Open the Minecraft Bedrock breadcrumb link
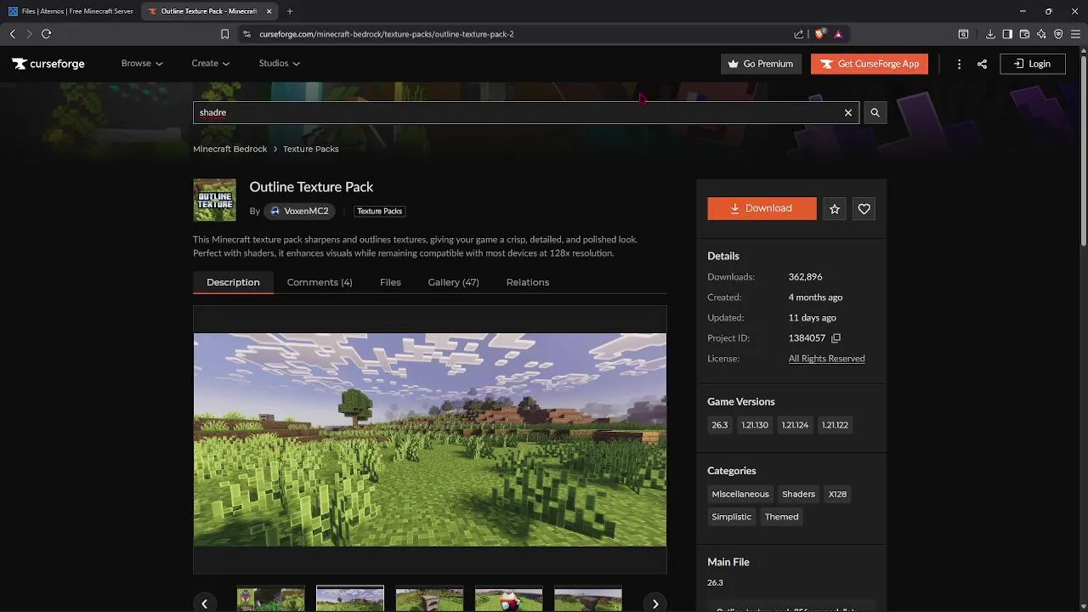 (x=230, y=149)
